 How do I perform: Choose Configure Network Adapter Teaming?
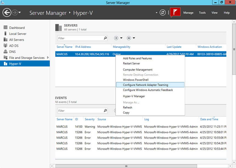tap(150, 85)
